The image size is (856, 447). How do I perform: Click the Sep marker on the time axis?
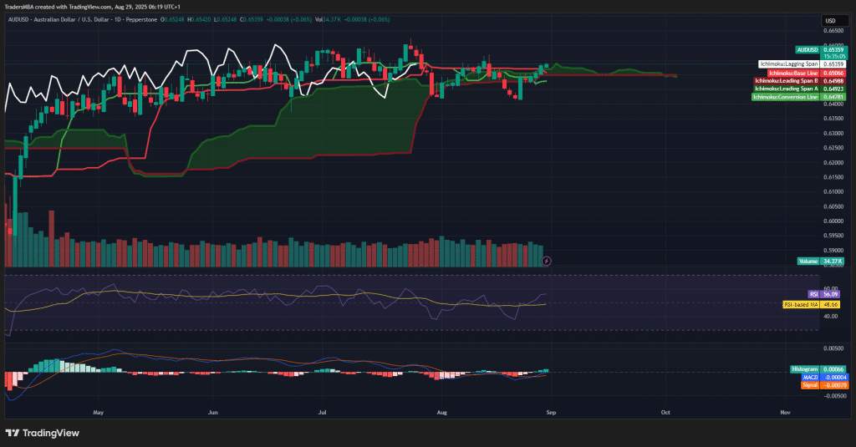click(550, 412)
